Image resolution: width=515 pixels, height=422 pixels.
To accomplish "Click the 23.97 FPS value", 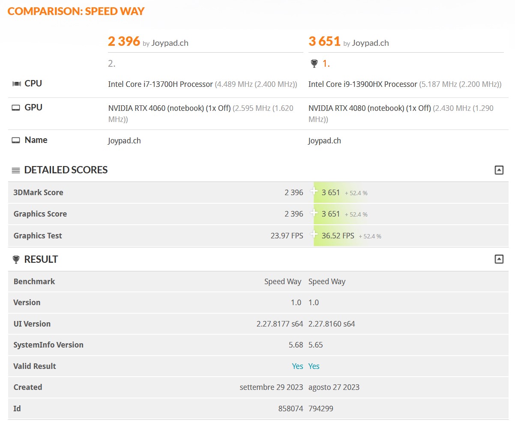I will click(x=287, y=236).
